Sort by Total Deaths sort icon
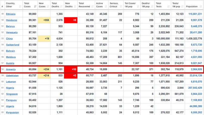The image size is (204, 115). pos(61,6)
